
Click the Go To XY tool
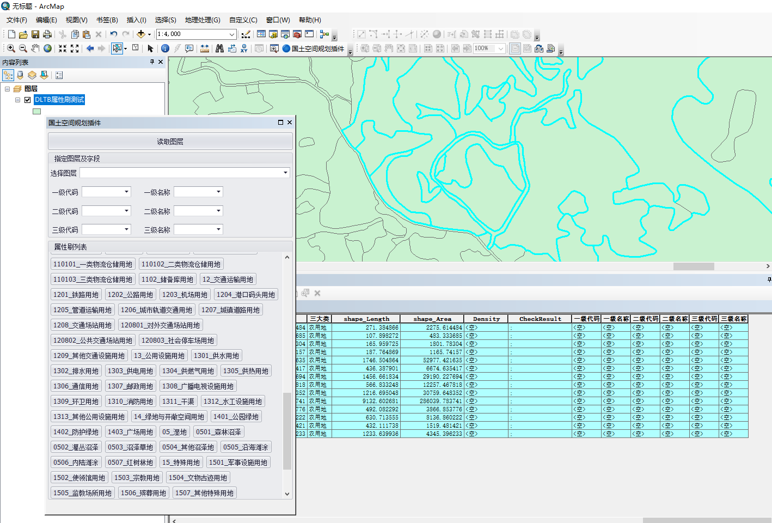244,48
